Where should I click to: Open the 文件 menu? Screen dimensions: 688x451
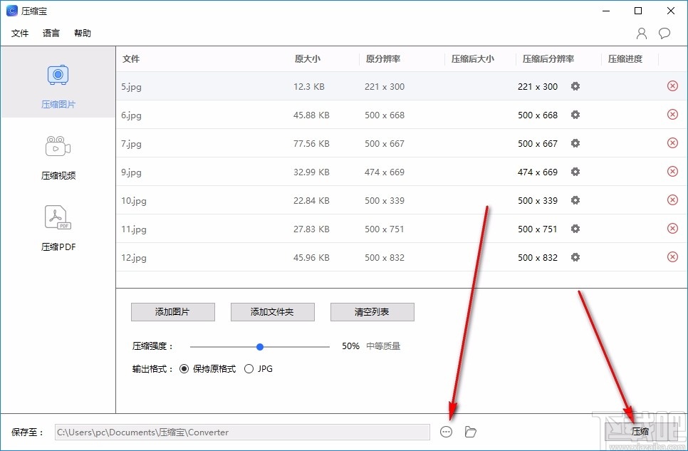click(20, 33)
